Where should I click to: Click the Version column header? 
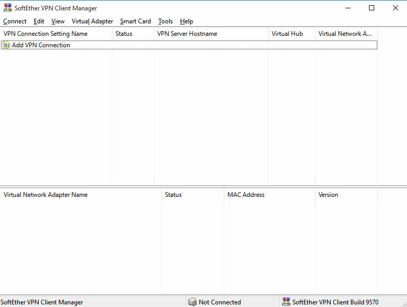pos(346,195)
